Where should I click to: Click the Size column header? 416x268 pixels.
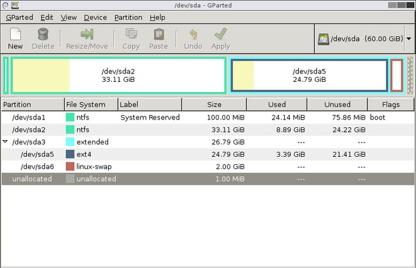click(x=214, y=104)
